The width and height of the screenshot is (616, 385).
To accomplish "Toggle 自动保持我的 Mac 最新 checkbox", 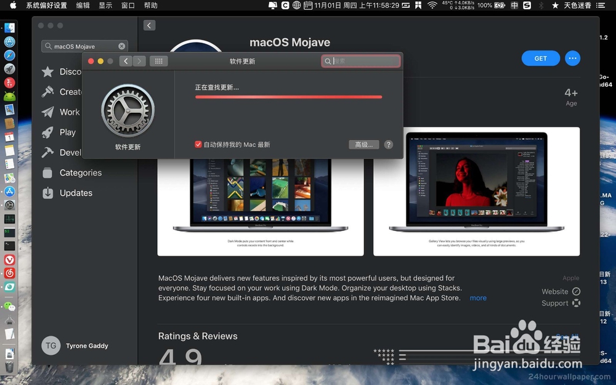I will 198,145.
